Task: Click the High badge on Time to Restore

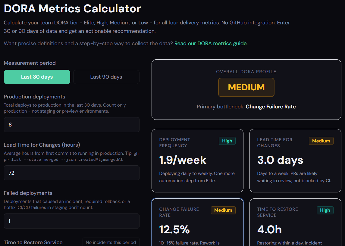Action: [325, 210]
